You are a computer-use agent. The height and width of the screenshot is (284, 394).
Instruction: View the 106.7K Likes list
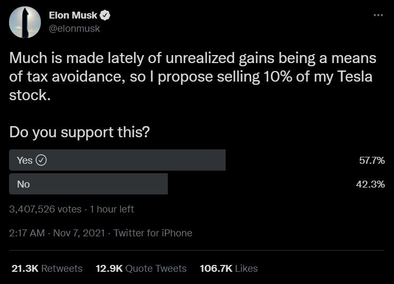228,269
